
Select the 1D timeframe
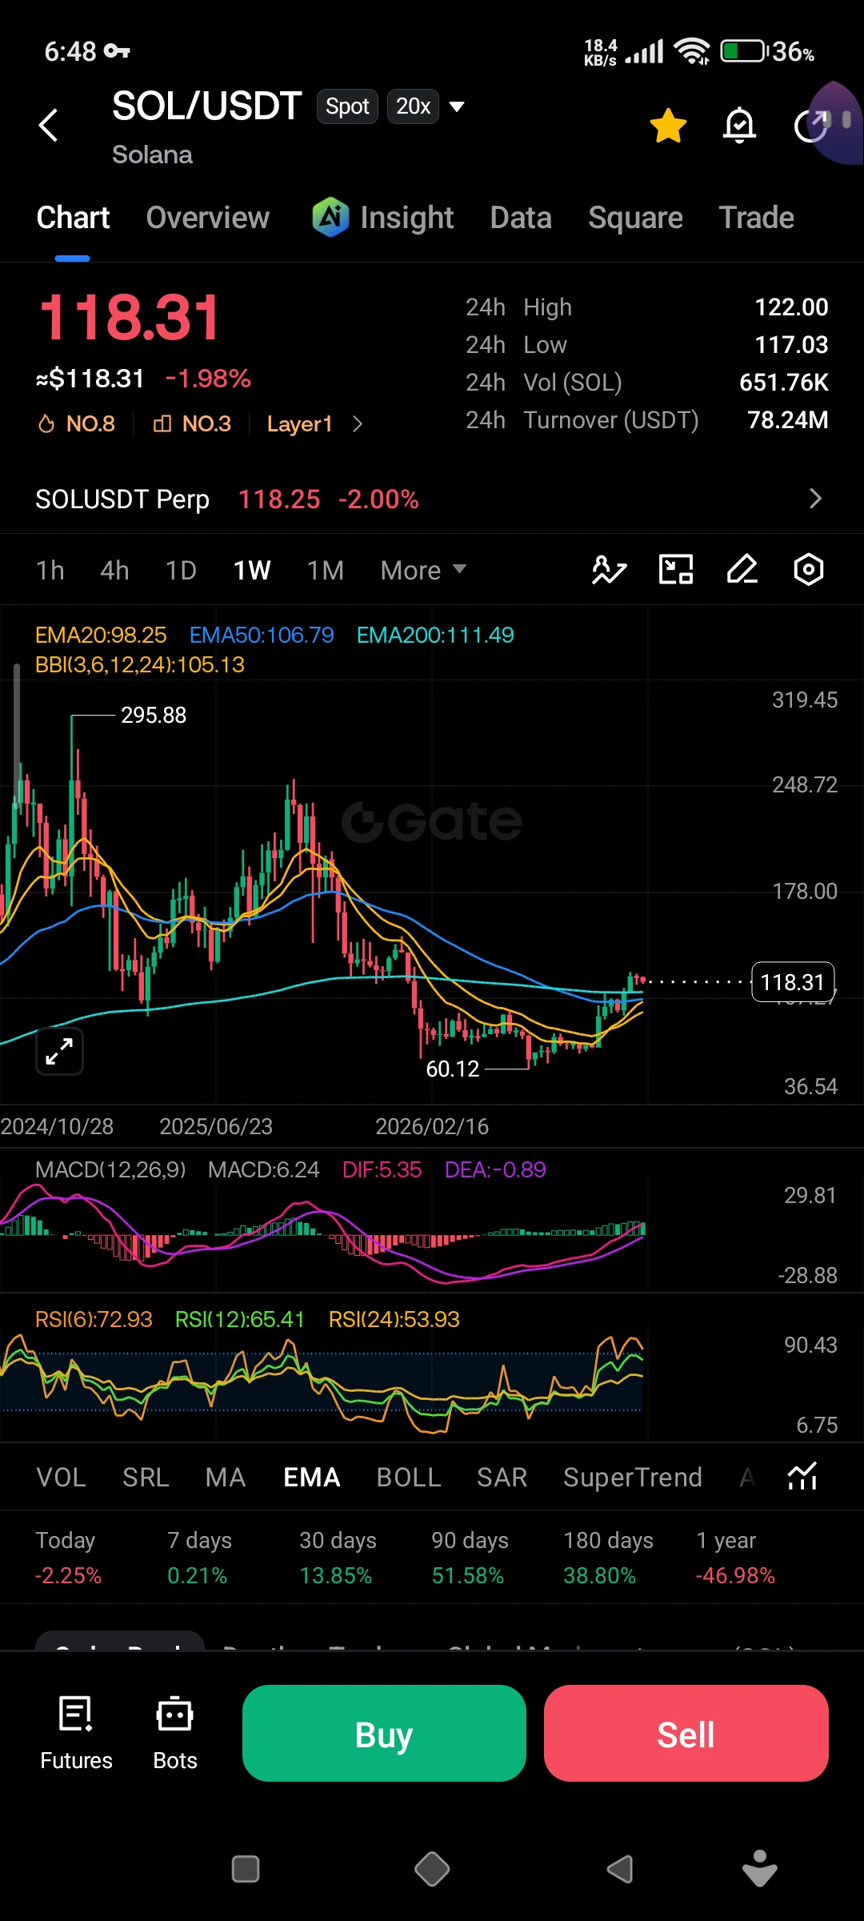point(181,571)
